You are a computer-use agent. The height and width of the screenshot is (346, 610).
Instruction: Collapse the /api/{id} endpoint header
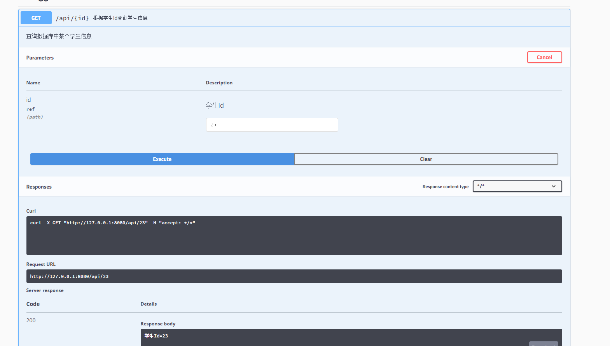[x=294, y=18]
